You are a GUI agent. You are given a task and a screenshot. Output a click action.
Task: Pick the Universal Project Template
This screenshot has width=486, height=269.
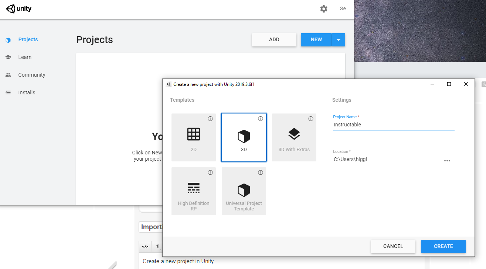pos(244,191)
